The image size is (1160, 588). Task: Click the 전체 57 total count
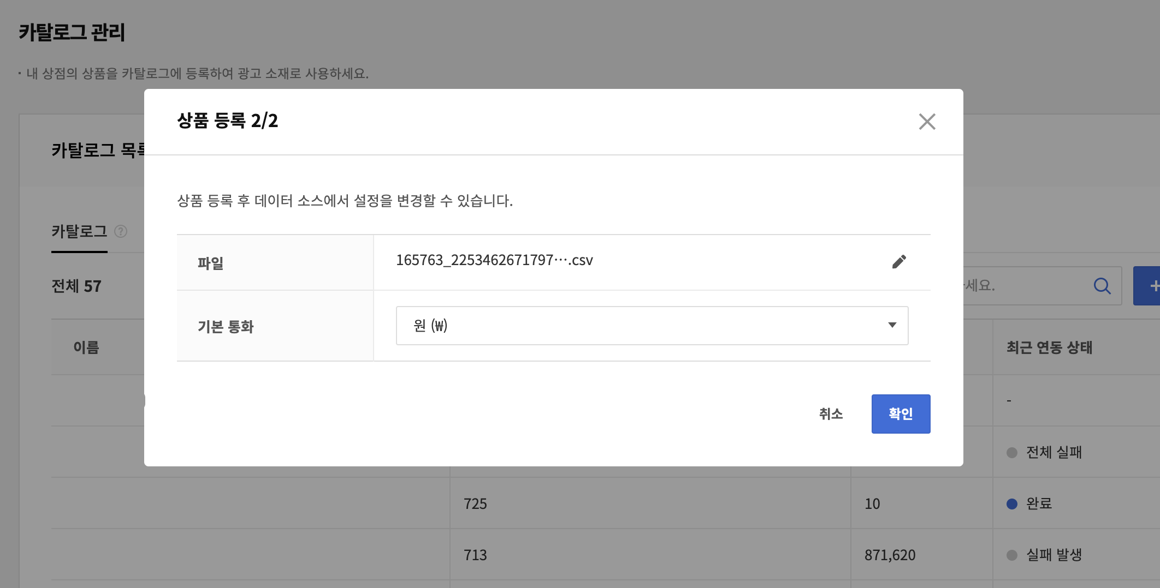pos(76,286)
